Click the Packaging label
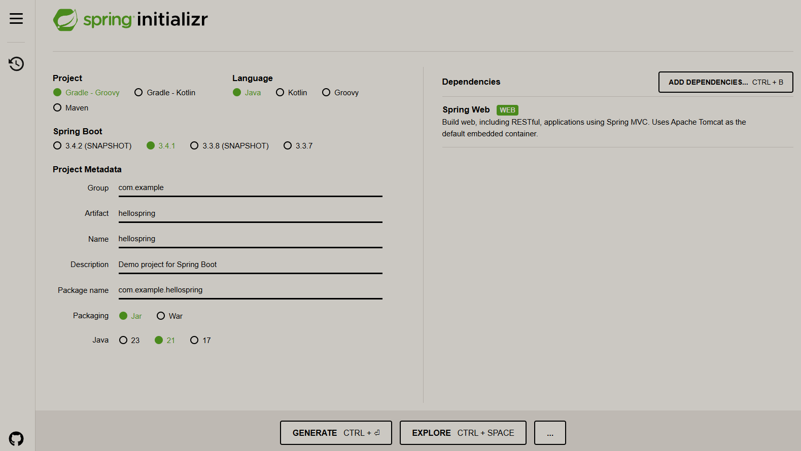This screenshot has height=451, width=801. pyautogui.click(x=91, y=316)
